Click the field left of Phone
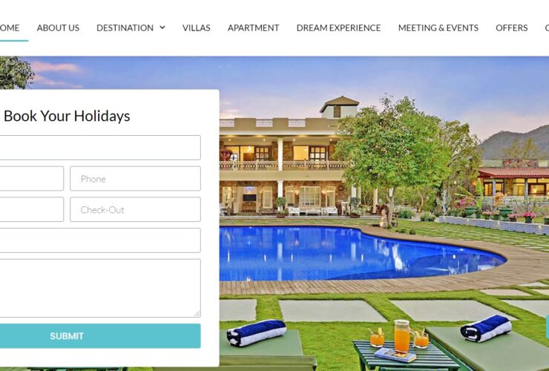This screenshot has height=371, width=549. click(x=32, y=179)
